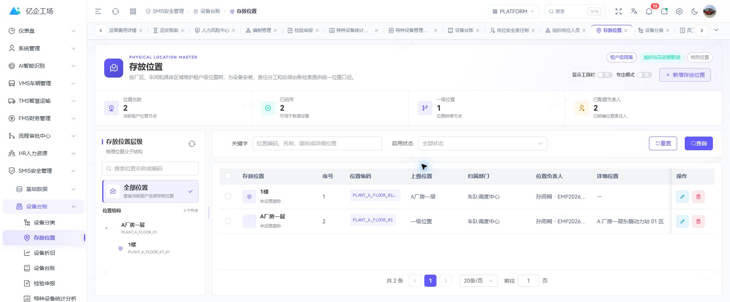This screenshot has width=730, height=302.
Task: Check the checkbox for the A厂房一层 row
Action: pos(228,221)
